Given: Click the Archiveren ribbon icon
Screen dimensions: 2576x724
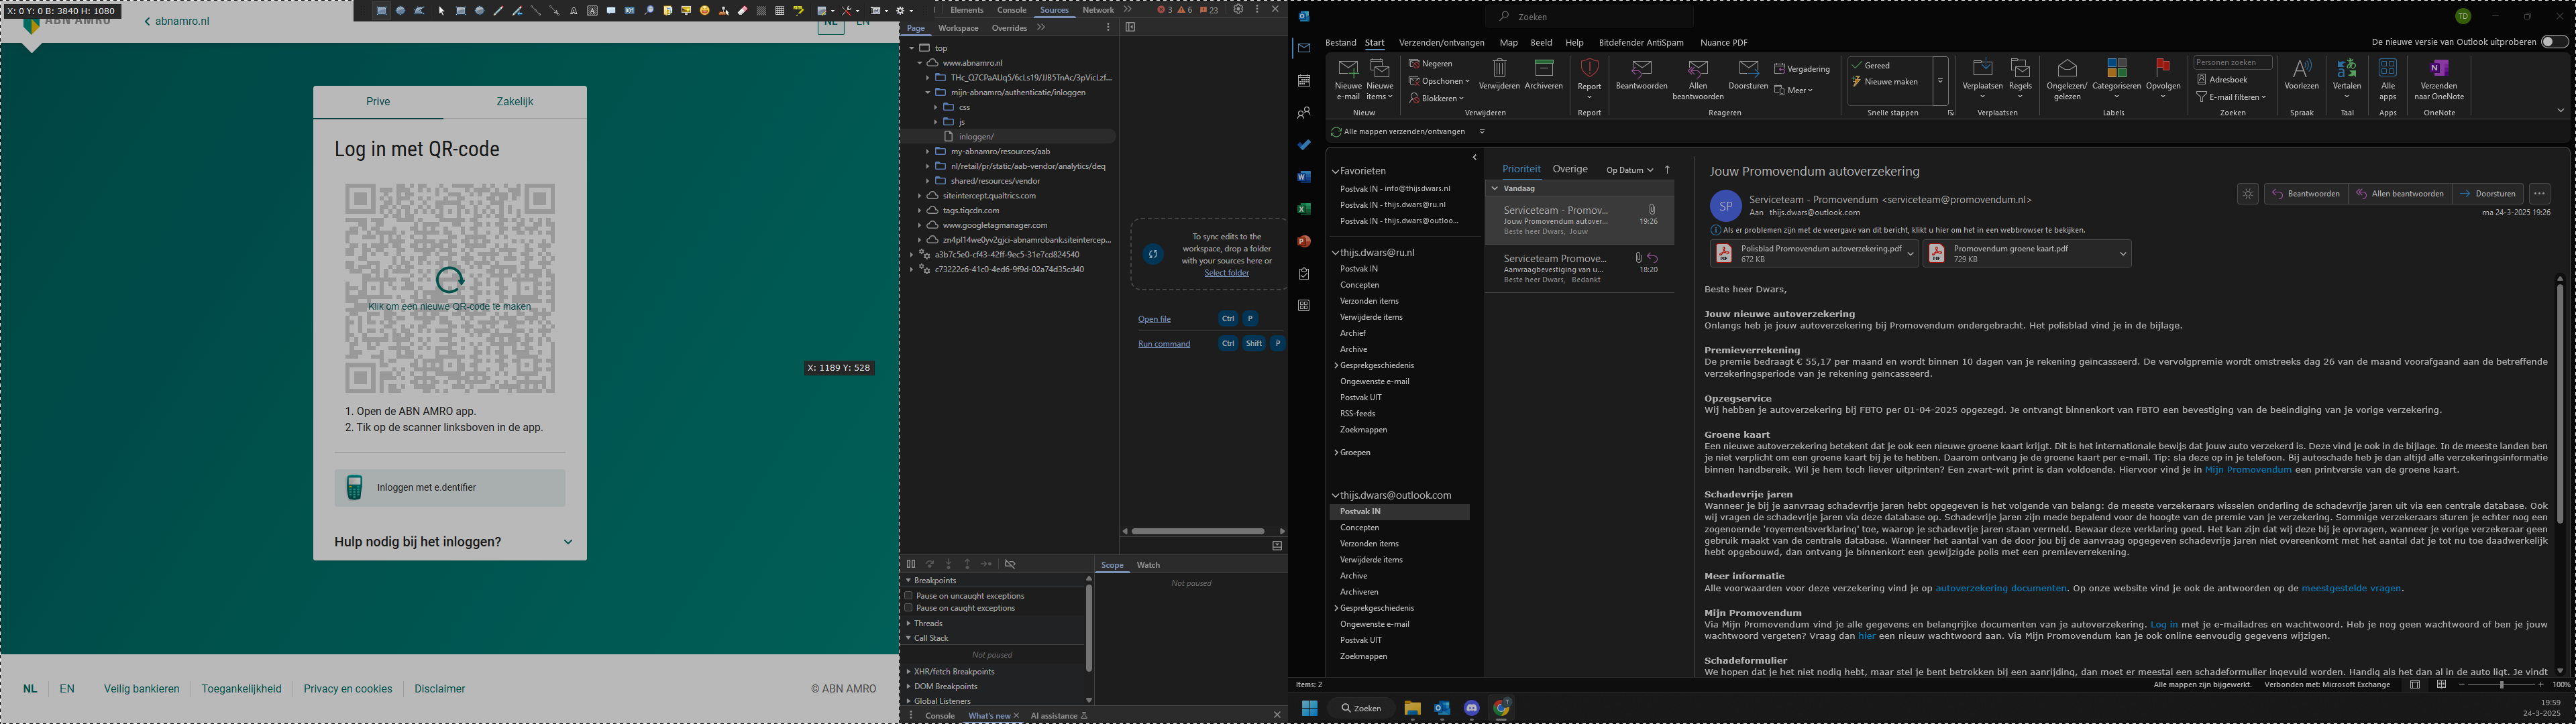Looking at the screenshot, I should click(1543, 69).
